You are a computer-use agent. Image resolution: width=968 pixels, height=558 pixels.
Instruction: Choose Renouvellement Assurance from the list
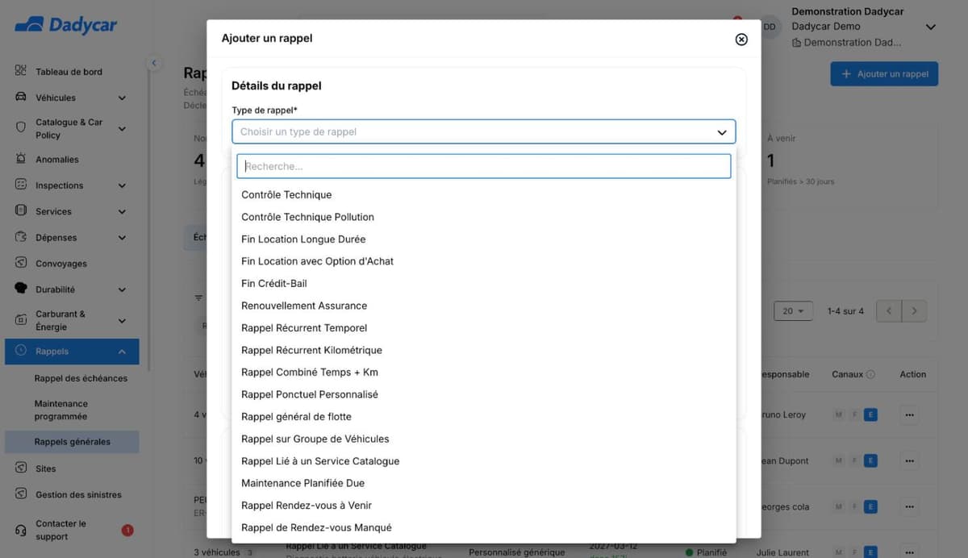(x=304, y=306)
